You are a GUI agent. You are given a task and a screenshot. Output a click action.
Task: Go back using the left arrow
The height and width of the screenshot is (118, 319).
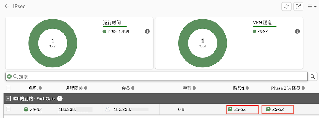(x=7, y=6)
